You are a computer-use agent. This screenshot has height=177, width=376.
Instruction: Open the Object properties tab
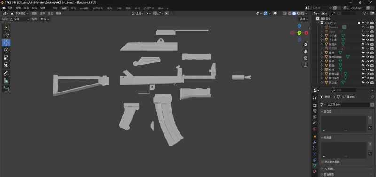315,136
